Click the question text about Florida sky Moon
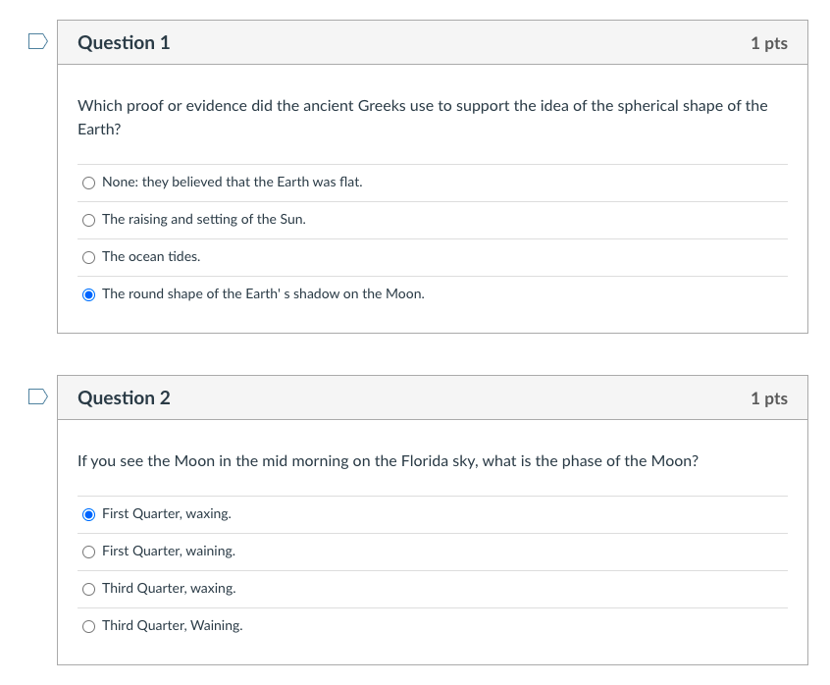 pos(388,461)
